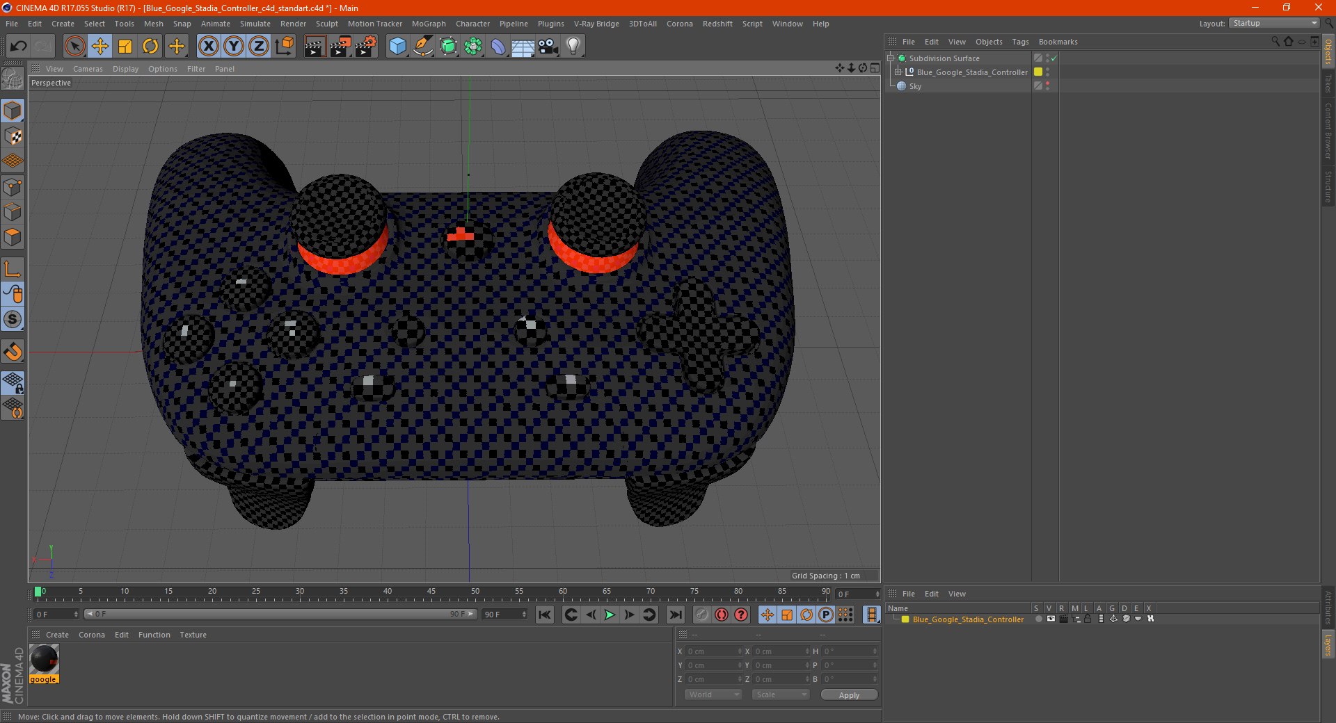Go to end of animation
Image resolution: width=1336 pixels, height=723 pixels.
click(x=675, y=615)
